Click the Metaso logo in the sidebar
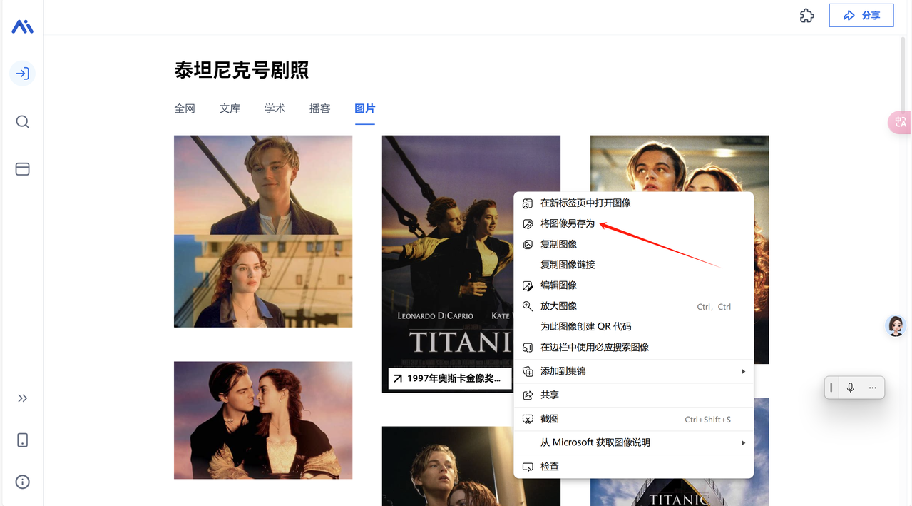912x506 pixels. [x=22, y=26]
